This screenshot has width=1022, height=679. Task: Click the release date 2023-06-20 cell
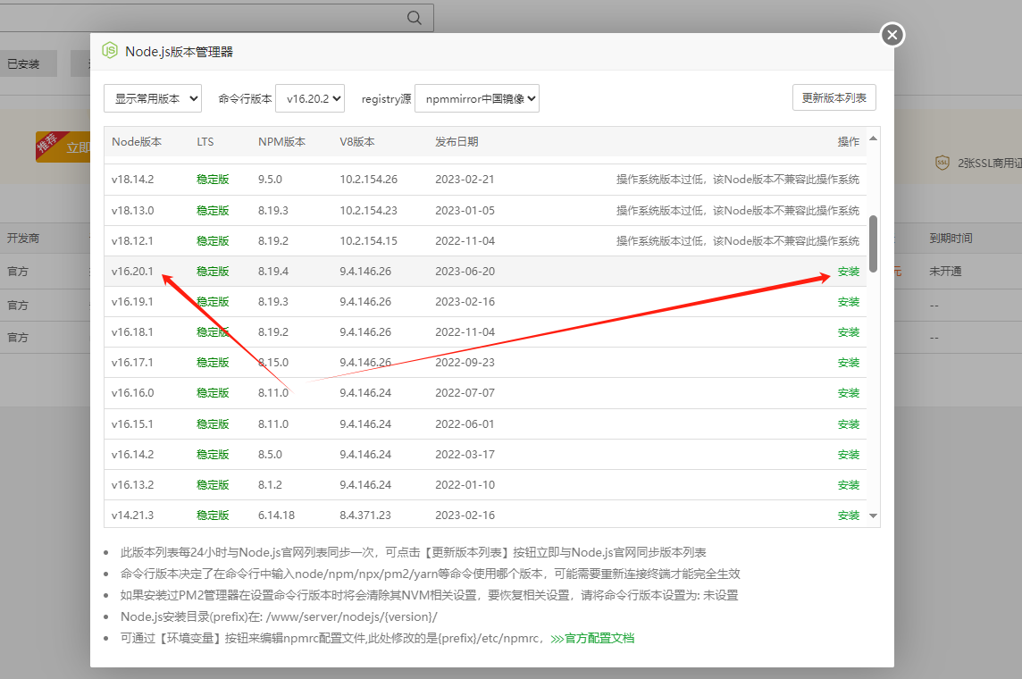(465, 271)
